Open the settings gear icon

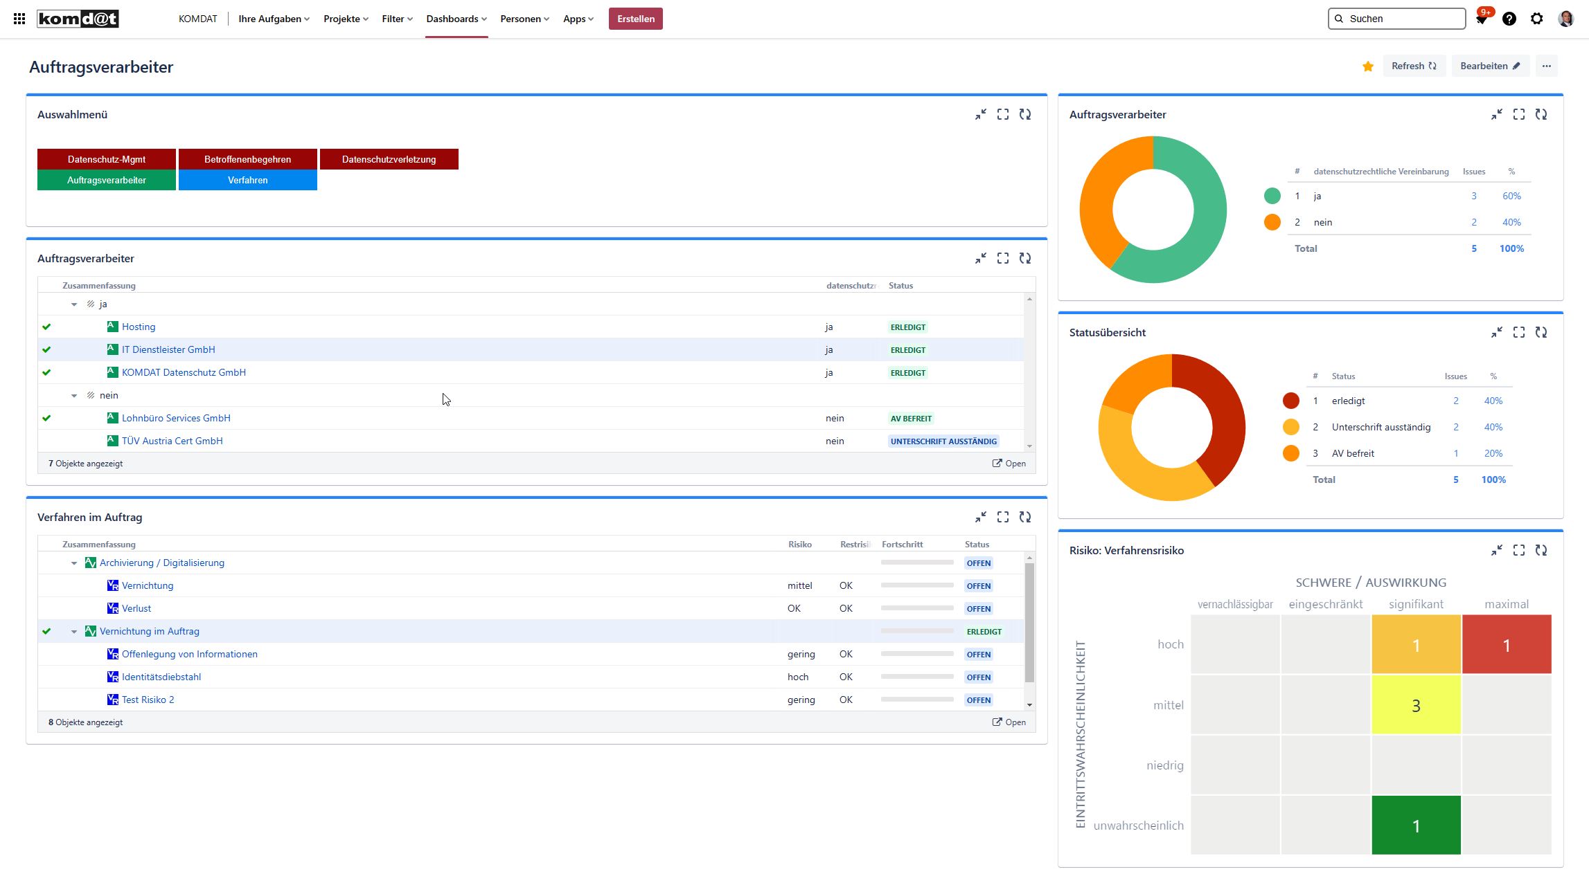[1536, 19]
